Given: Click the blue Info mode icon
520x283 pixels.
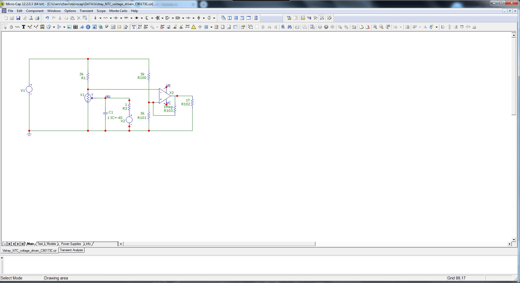Looking at the screenshot, I should (88, 27).
